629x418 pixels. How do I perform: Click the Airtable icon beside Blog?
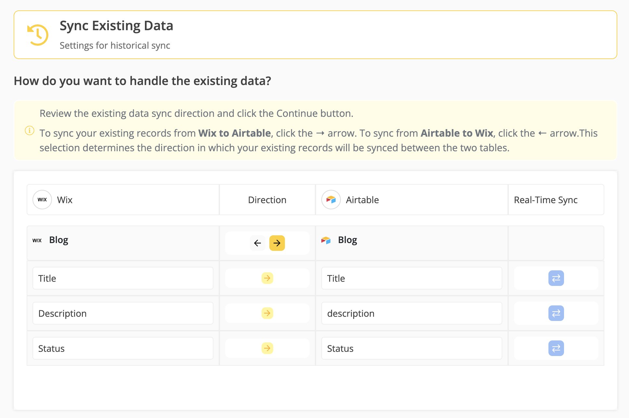(x=326, y=240)
